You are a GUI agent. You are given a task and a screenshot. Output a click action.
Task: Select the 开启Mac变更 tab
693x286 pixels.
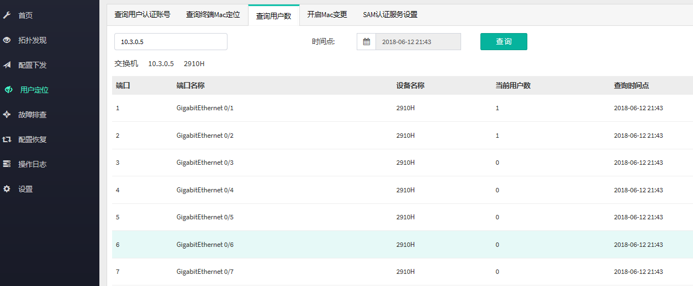327,15
